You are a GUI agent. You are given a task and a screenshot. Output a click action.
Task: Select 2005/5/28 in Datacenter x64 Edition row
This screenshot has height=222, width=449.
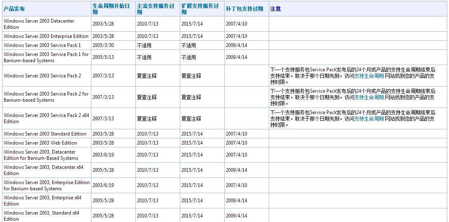(103, 170)
